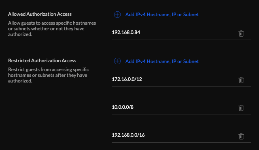The width and height of the screenshot is (259, 150).
Task: Add IPv4 Hostname link for Restricted Access
Action: 162,61
